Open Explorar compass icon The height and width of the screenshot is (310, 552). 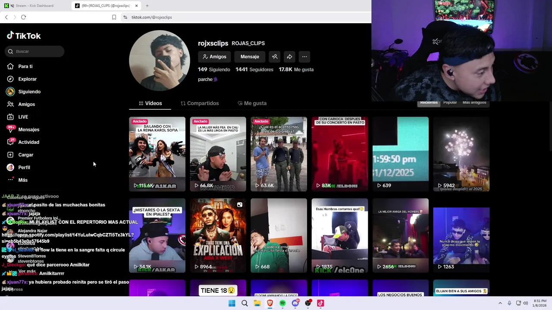click(x=10, y=79)
